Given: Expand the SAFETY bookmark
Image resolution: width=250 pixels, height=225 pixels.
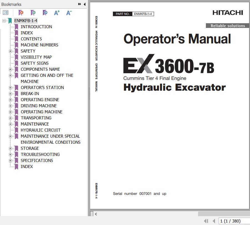Looking at the screenshot, I should click(x=10, y=51).
